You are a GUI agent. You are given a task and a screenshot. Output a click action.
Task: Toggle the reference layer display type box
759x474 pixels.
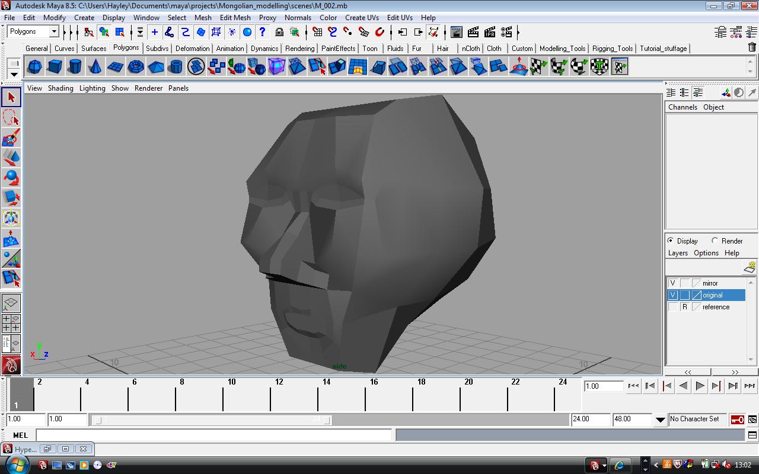(684, 307)
